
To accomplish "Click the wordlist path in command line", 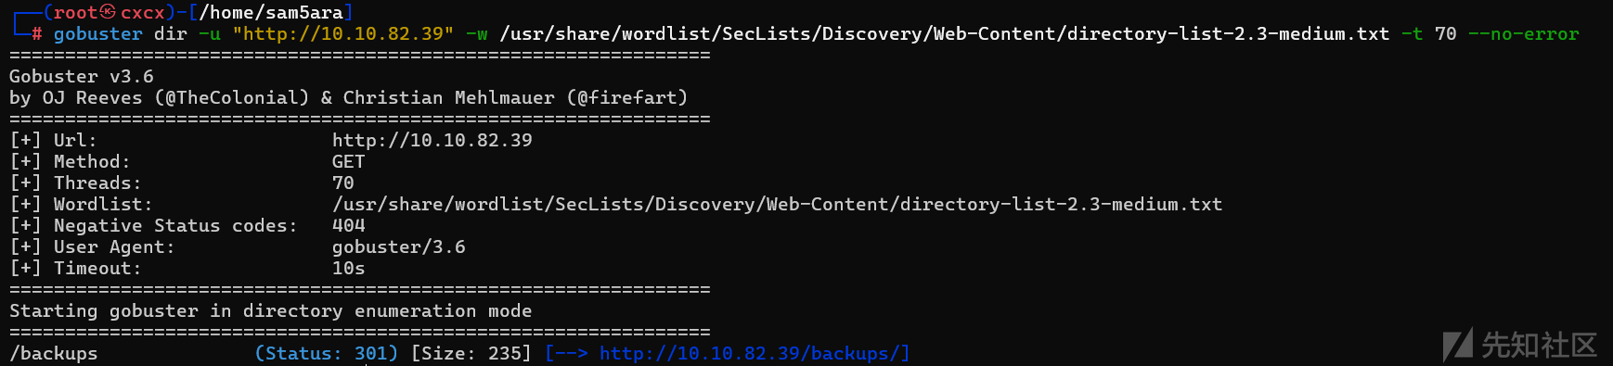I will 944,33.
